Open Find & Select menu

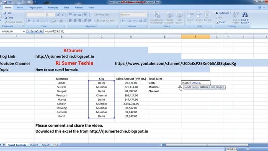[245, 18]
